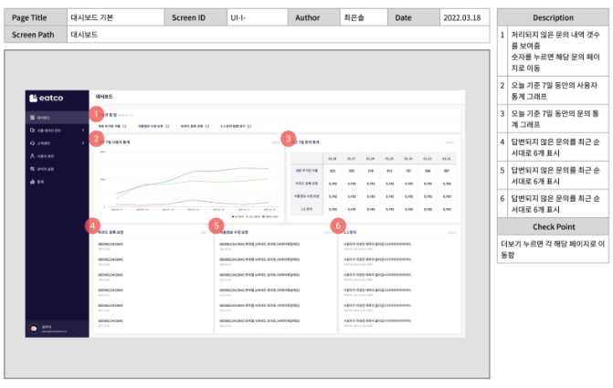Click the 식품정보 수정 요청 row header in table
The width and height of the screenshot is (613, 388).
307,196
